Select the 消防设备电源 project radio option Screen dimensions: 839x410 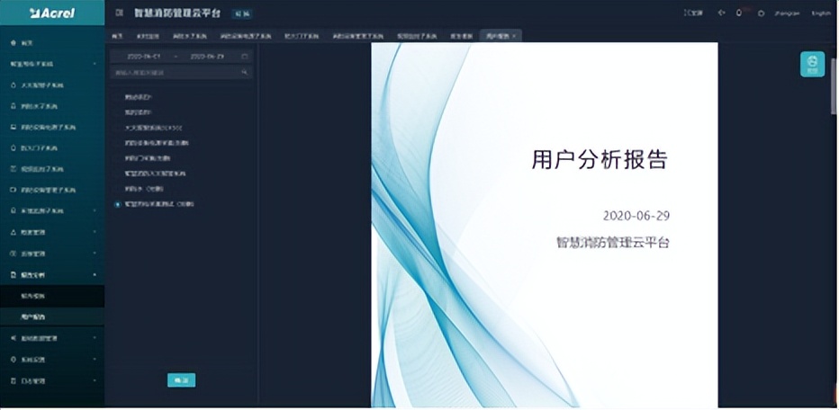coord(117,143)
